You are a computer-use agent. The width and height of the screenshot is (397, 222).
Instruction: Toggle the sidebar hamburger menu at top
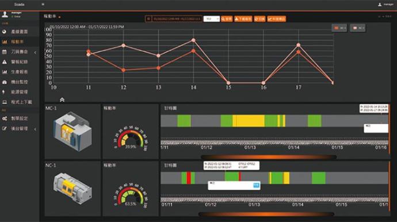43,4
